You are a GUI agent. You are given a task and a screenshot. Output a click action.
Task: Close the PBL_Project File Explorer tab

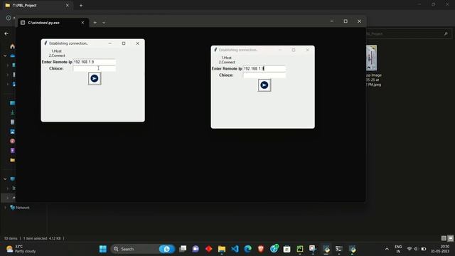click(x=68, y=5)
